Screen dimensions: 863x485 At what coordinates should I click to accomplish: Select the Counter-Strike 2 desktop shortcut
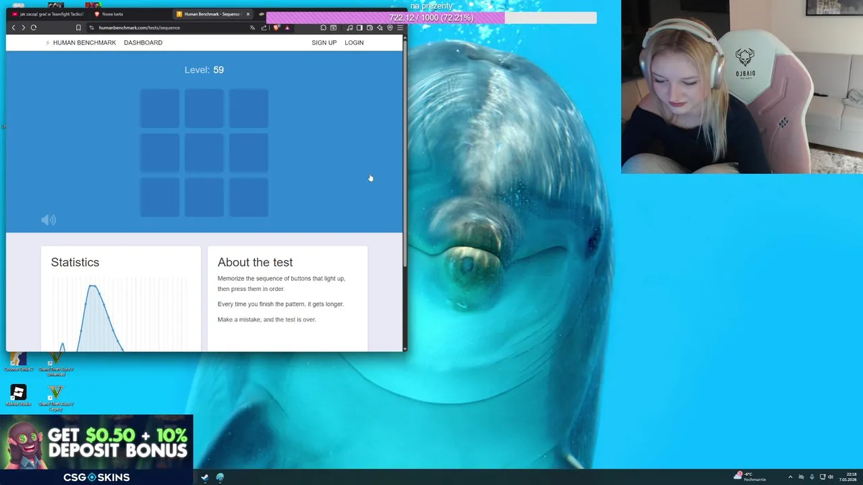(18, 362)
